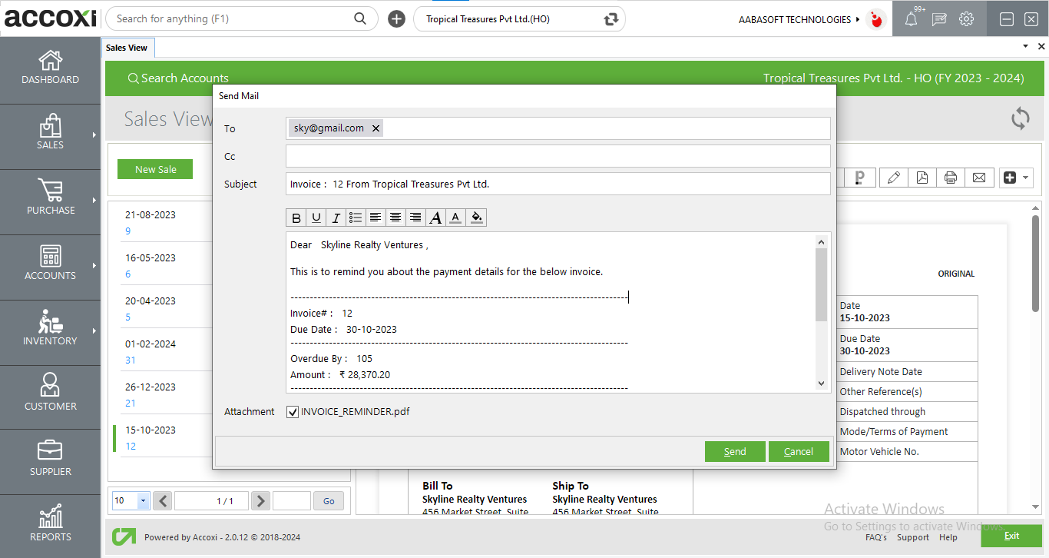Open the text fill color picker
Viewport: 1049px width, 558px height.
point(476,218)
